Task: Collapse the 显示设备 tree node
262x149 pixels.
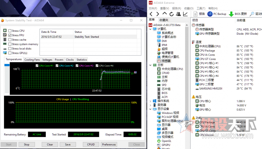Action: point(151,109)
